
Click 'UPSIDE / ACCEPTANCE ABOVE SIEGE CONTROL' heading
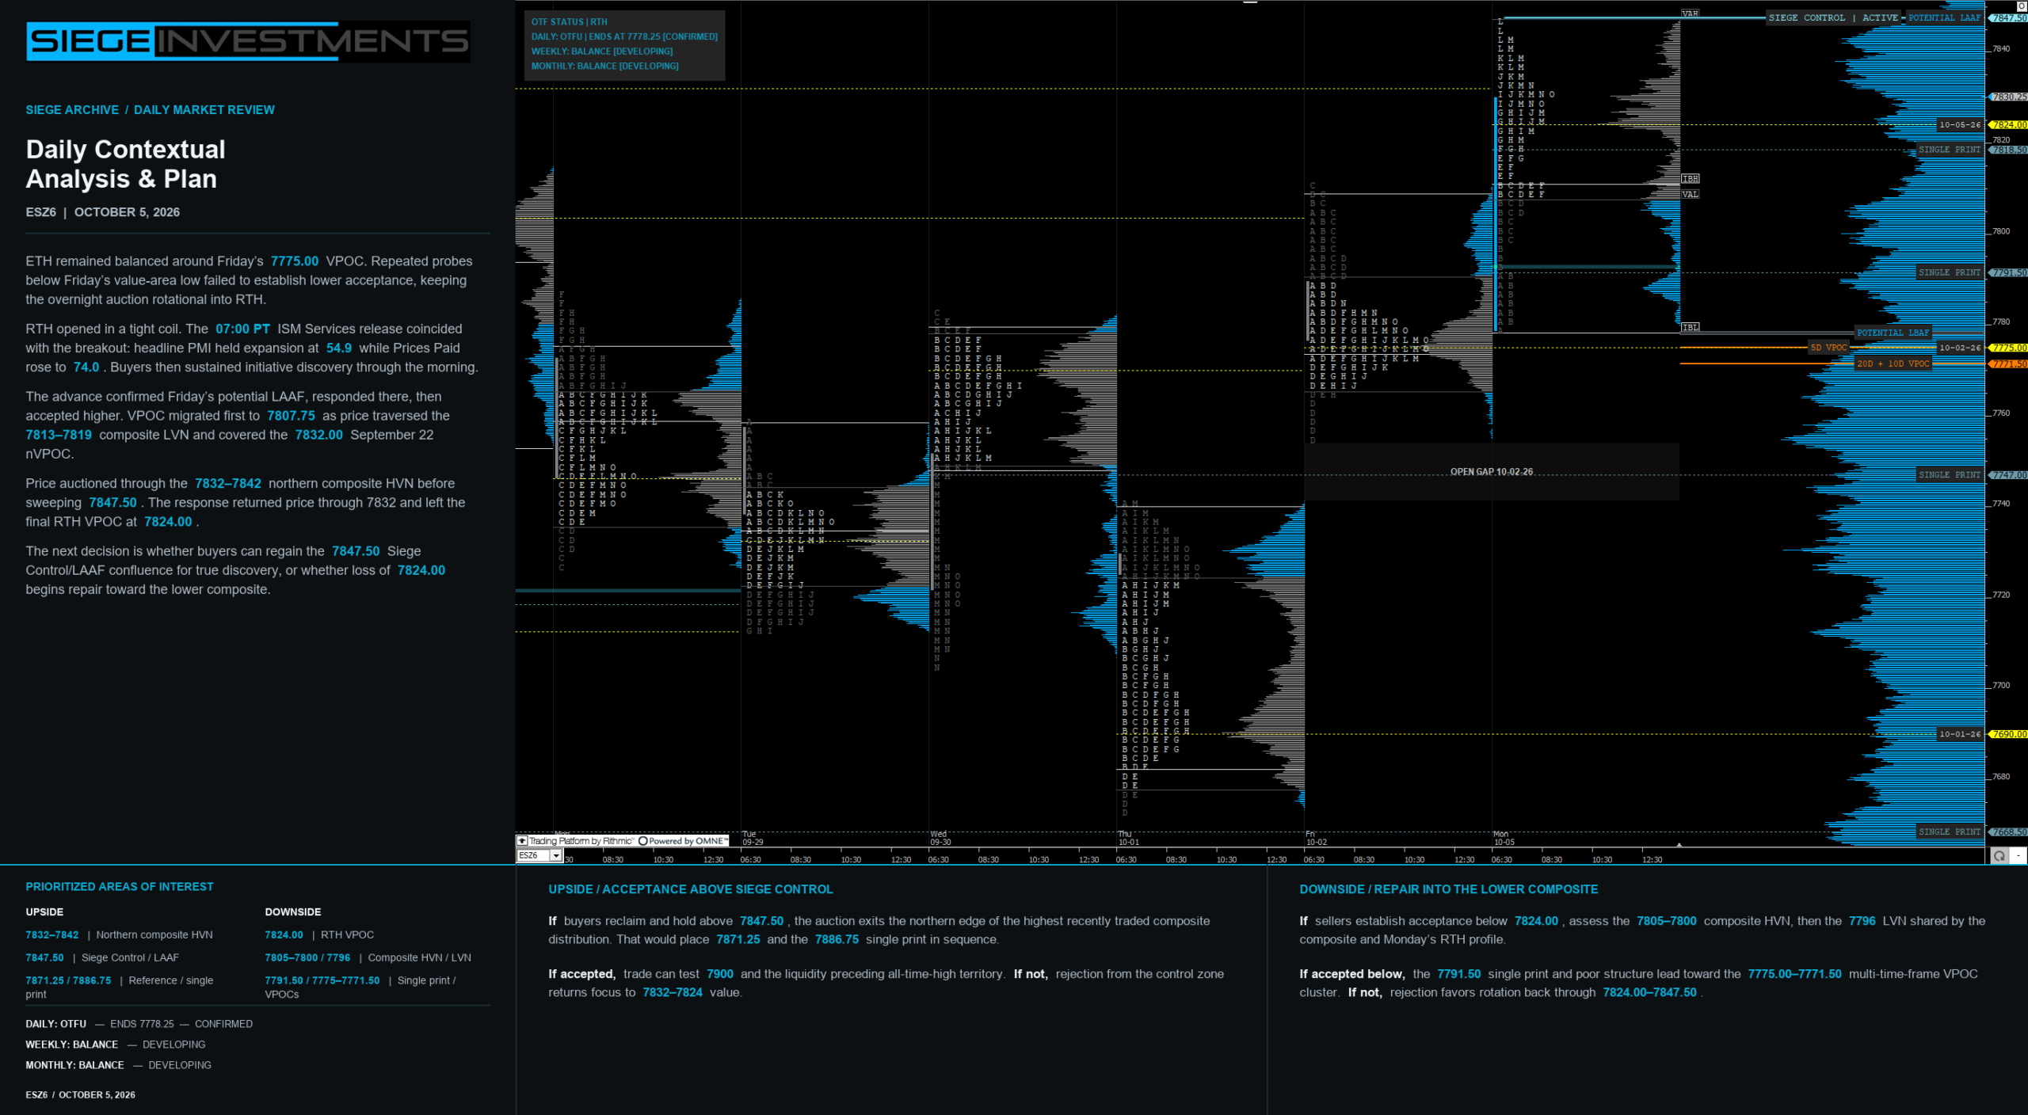click(x=690, y=889)
